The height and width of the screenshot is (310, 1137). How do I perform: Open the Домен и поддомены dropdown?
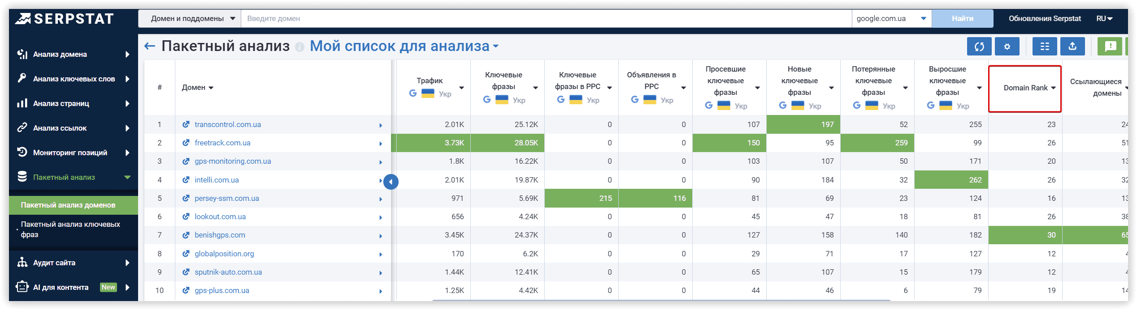click(x=190, y=18)
